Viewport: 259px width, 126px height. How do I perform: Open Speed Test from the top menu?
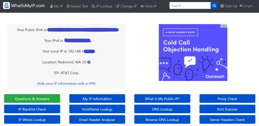click(77, 6)
